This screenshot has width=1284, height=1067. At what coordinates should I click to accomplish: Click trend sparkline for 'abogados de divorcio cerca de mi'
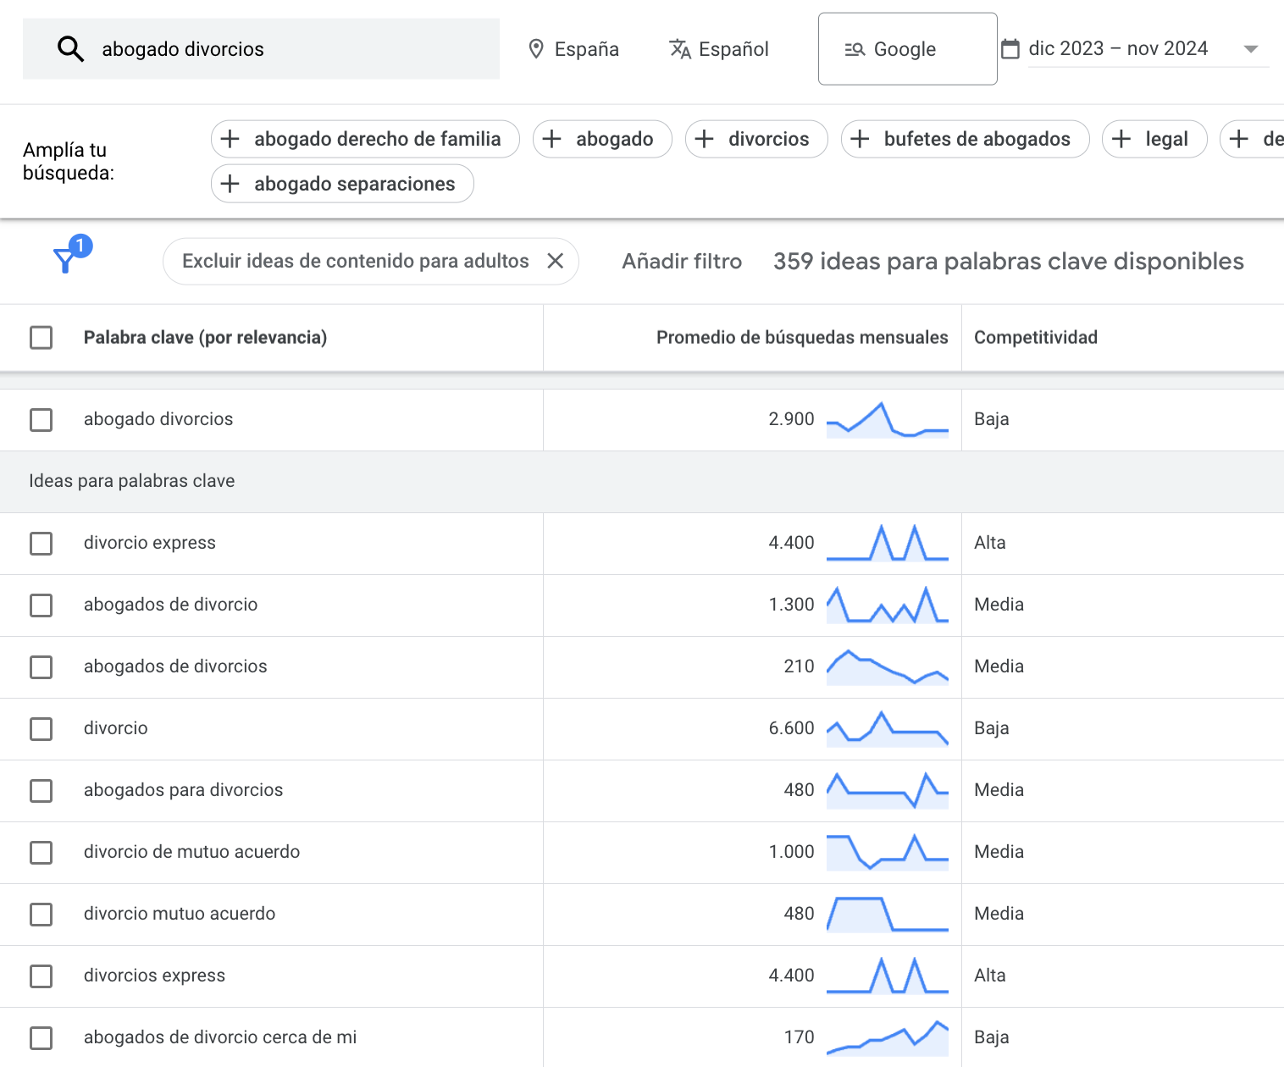[x=888, y=1037]
